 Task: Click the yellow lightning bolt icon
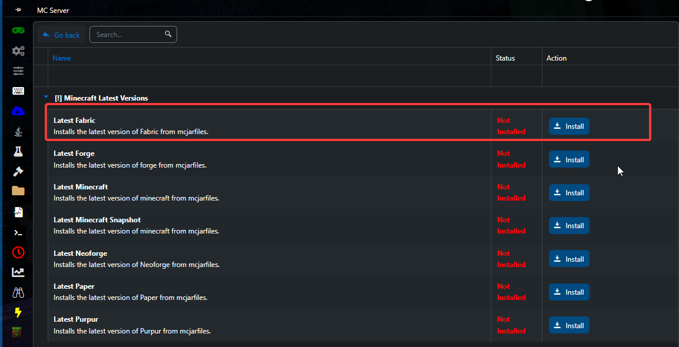point(18,312)
